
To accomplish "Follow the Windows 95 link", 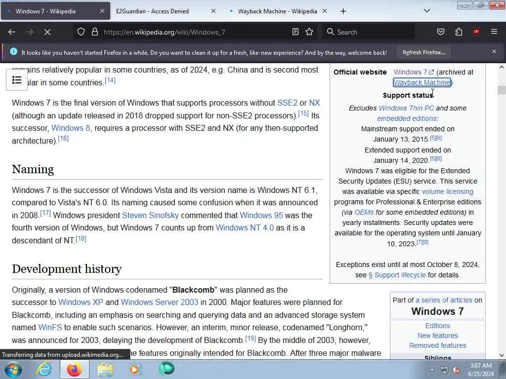I will coord(261,215).
